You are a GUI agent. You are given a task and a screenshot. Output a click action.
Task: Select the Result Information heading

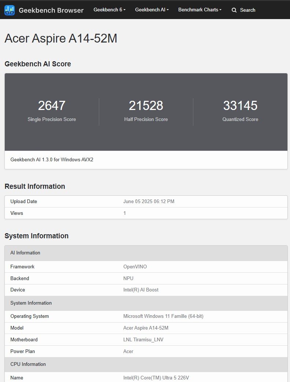coord(35,186)
